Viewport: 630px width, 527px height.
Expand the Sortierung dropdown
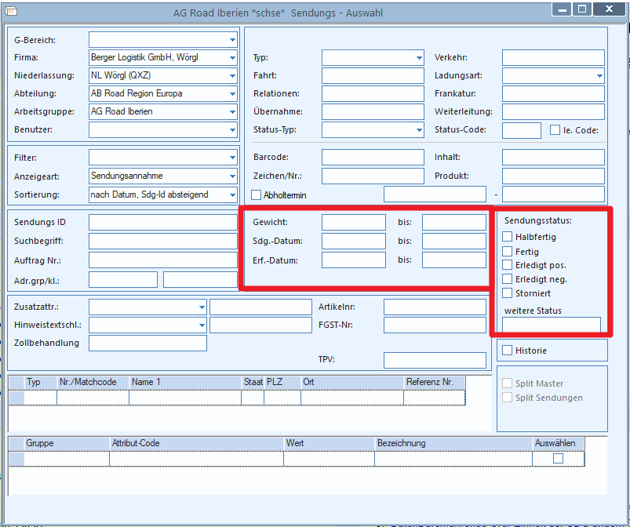click(x=232, y=194)
